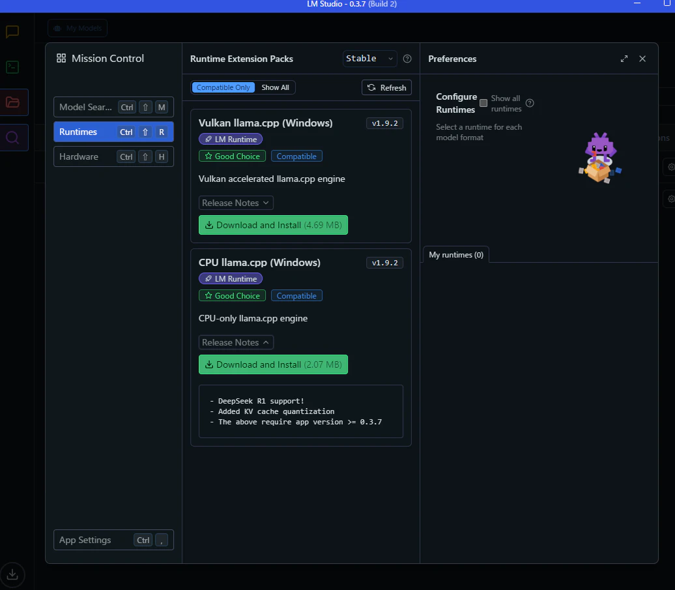The height and width of the screenshot is (590, 675).
Task: Click 'Select a runtime for each model format' text
Action: tap(479, 132)
